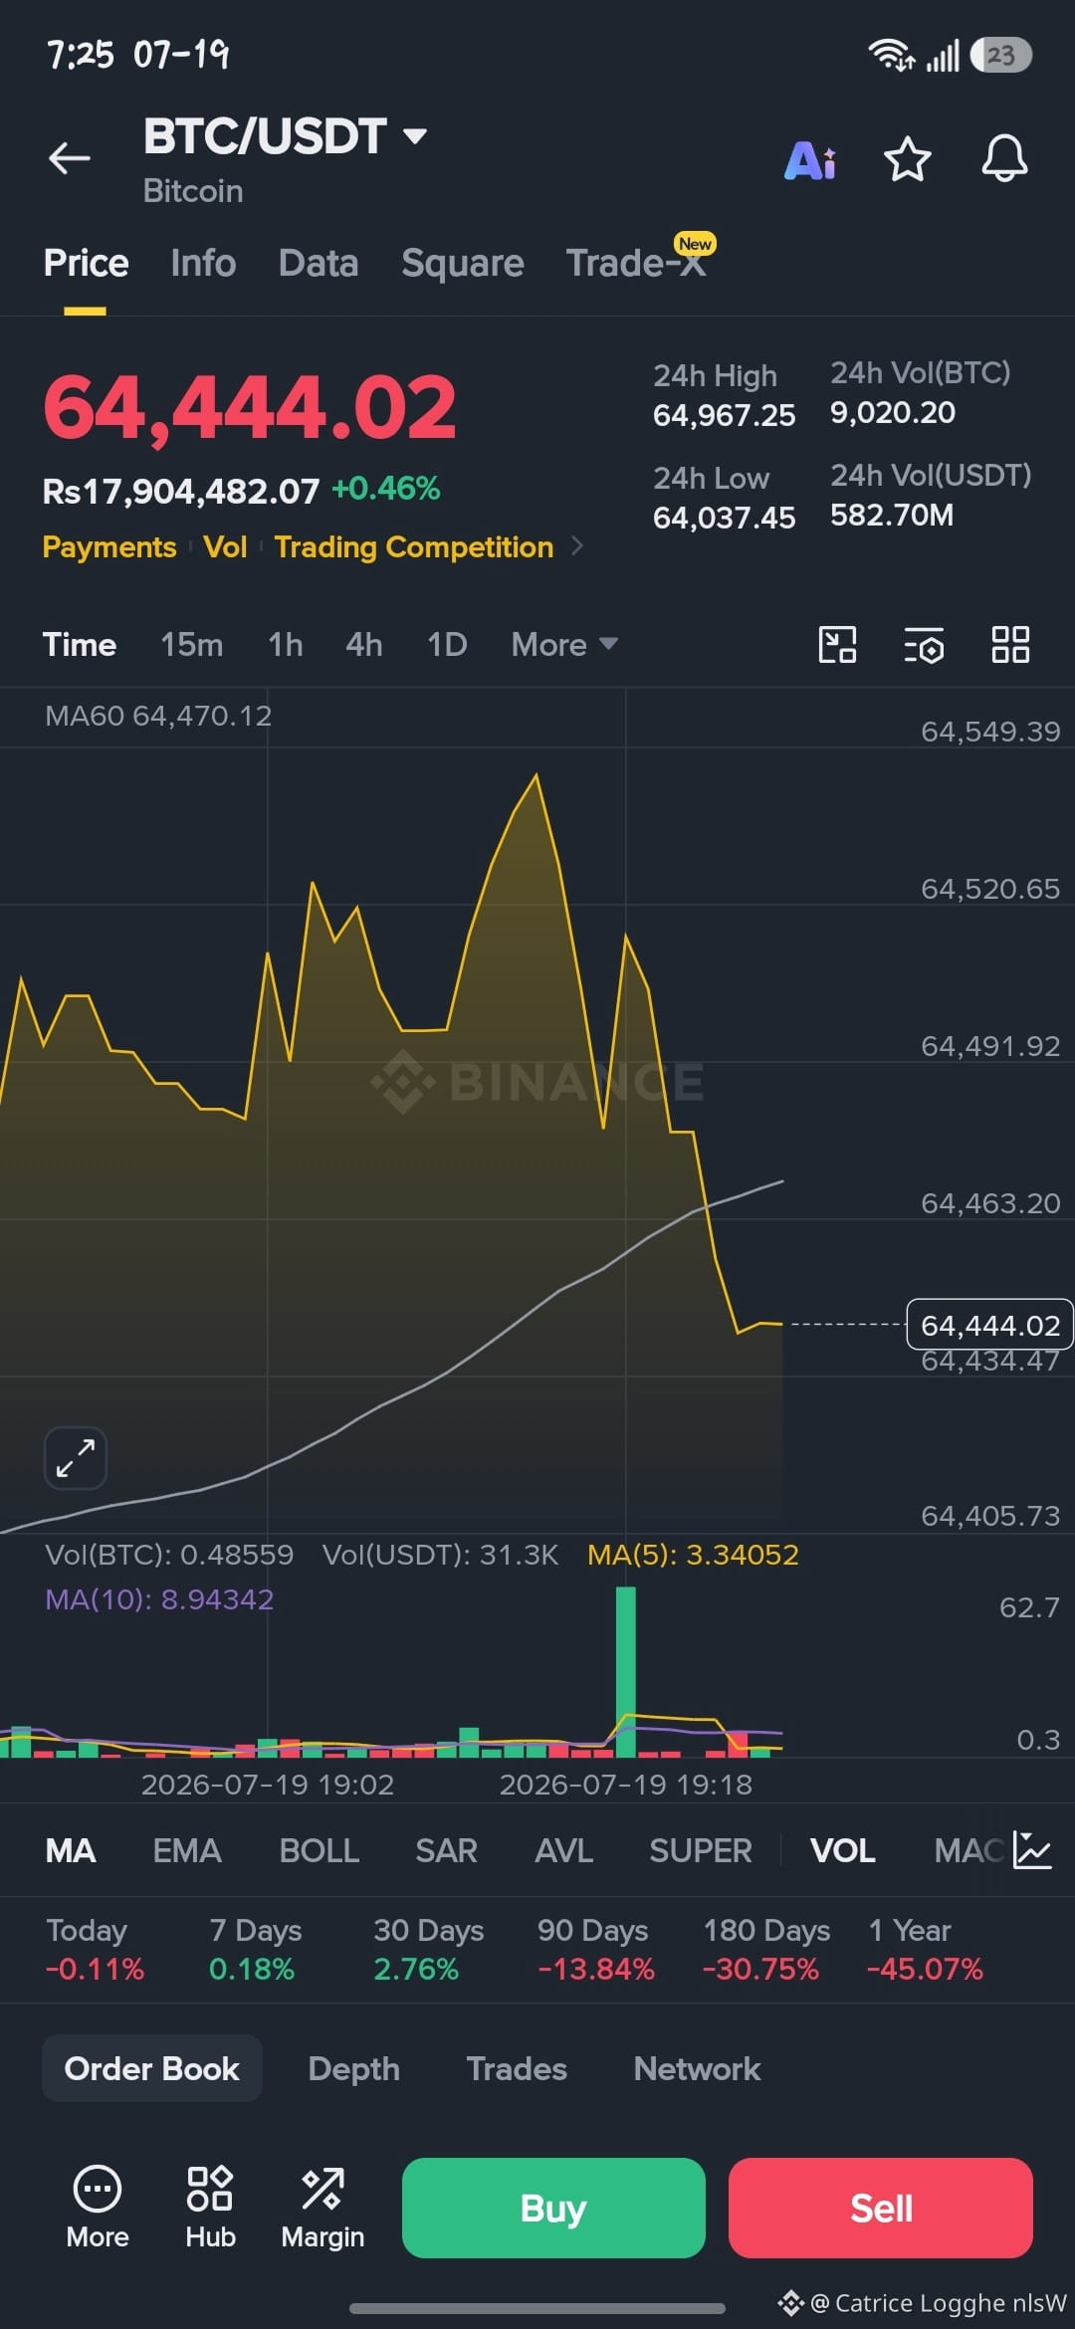Select the 1D interval
The height and width of the screenshot is (2329, 1075).
447,644
